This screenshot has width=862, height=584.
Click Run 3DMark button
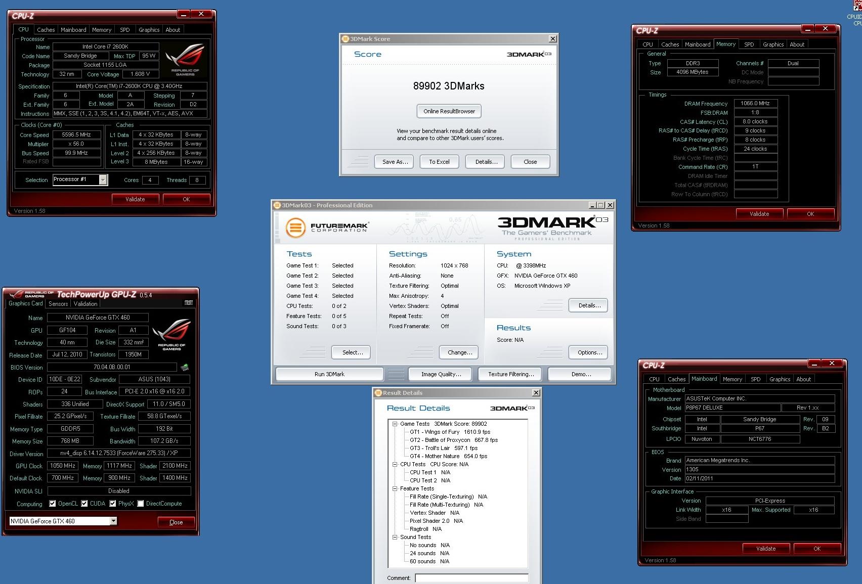point(329,374)
